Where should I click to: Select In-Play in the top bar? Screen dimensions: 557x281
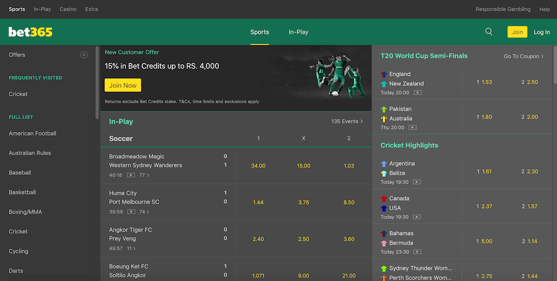tap(42, 9)
